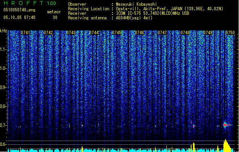Image resolution: width=239 pixels, height=152 pixels.
Task: Click the 0743 time marker
Action: pos(71,33)
